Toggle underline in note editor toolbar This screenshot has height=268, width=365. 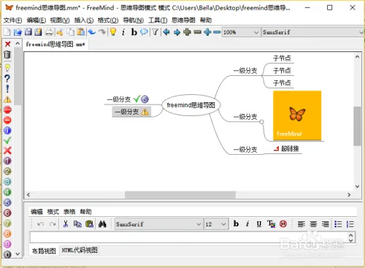click(x=259, y=223)
